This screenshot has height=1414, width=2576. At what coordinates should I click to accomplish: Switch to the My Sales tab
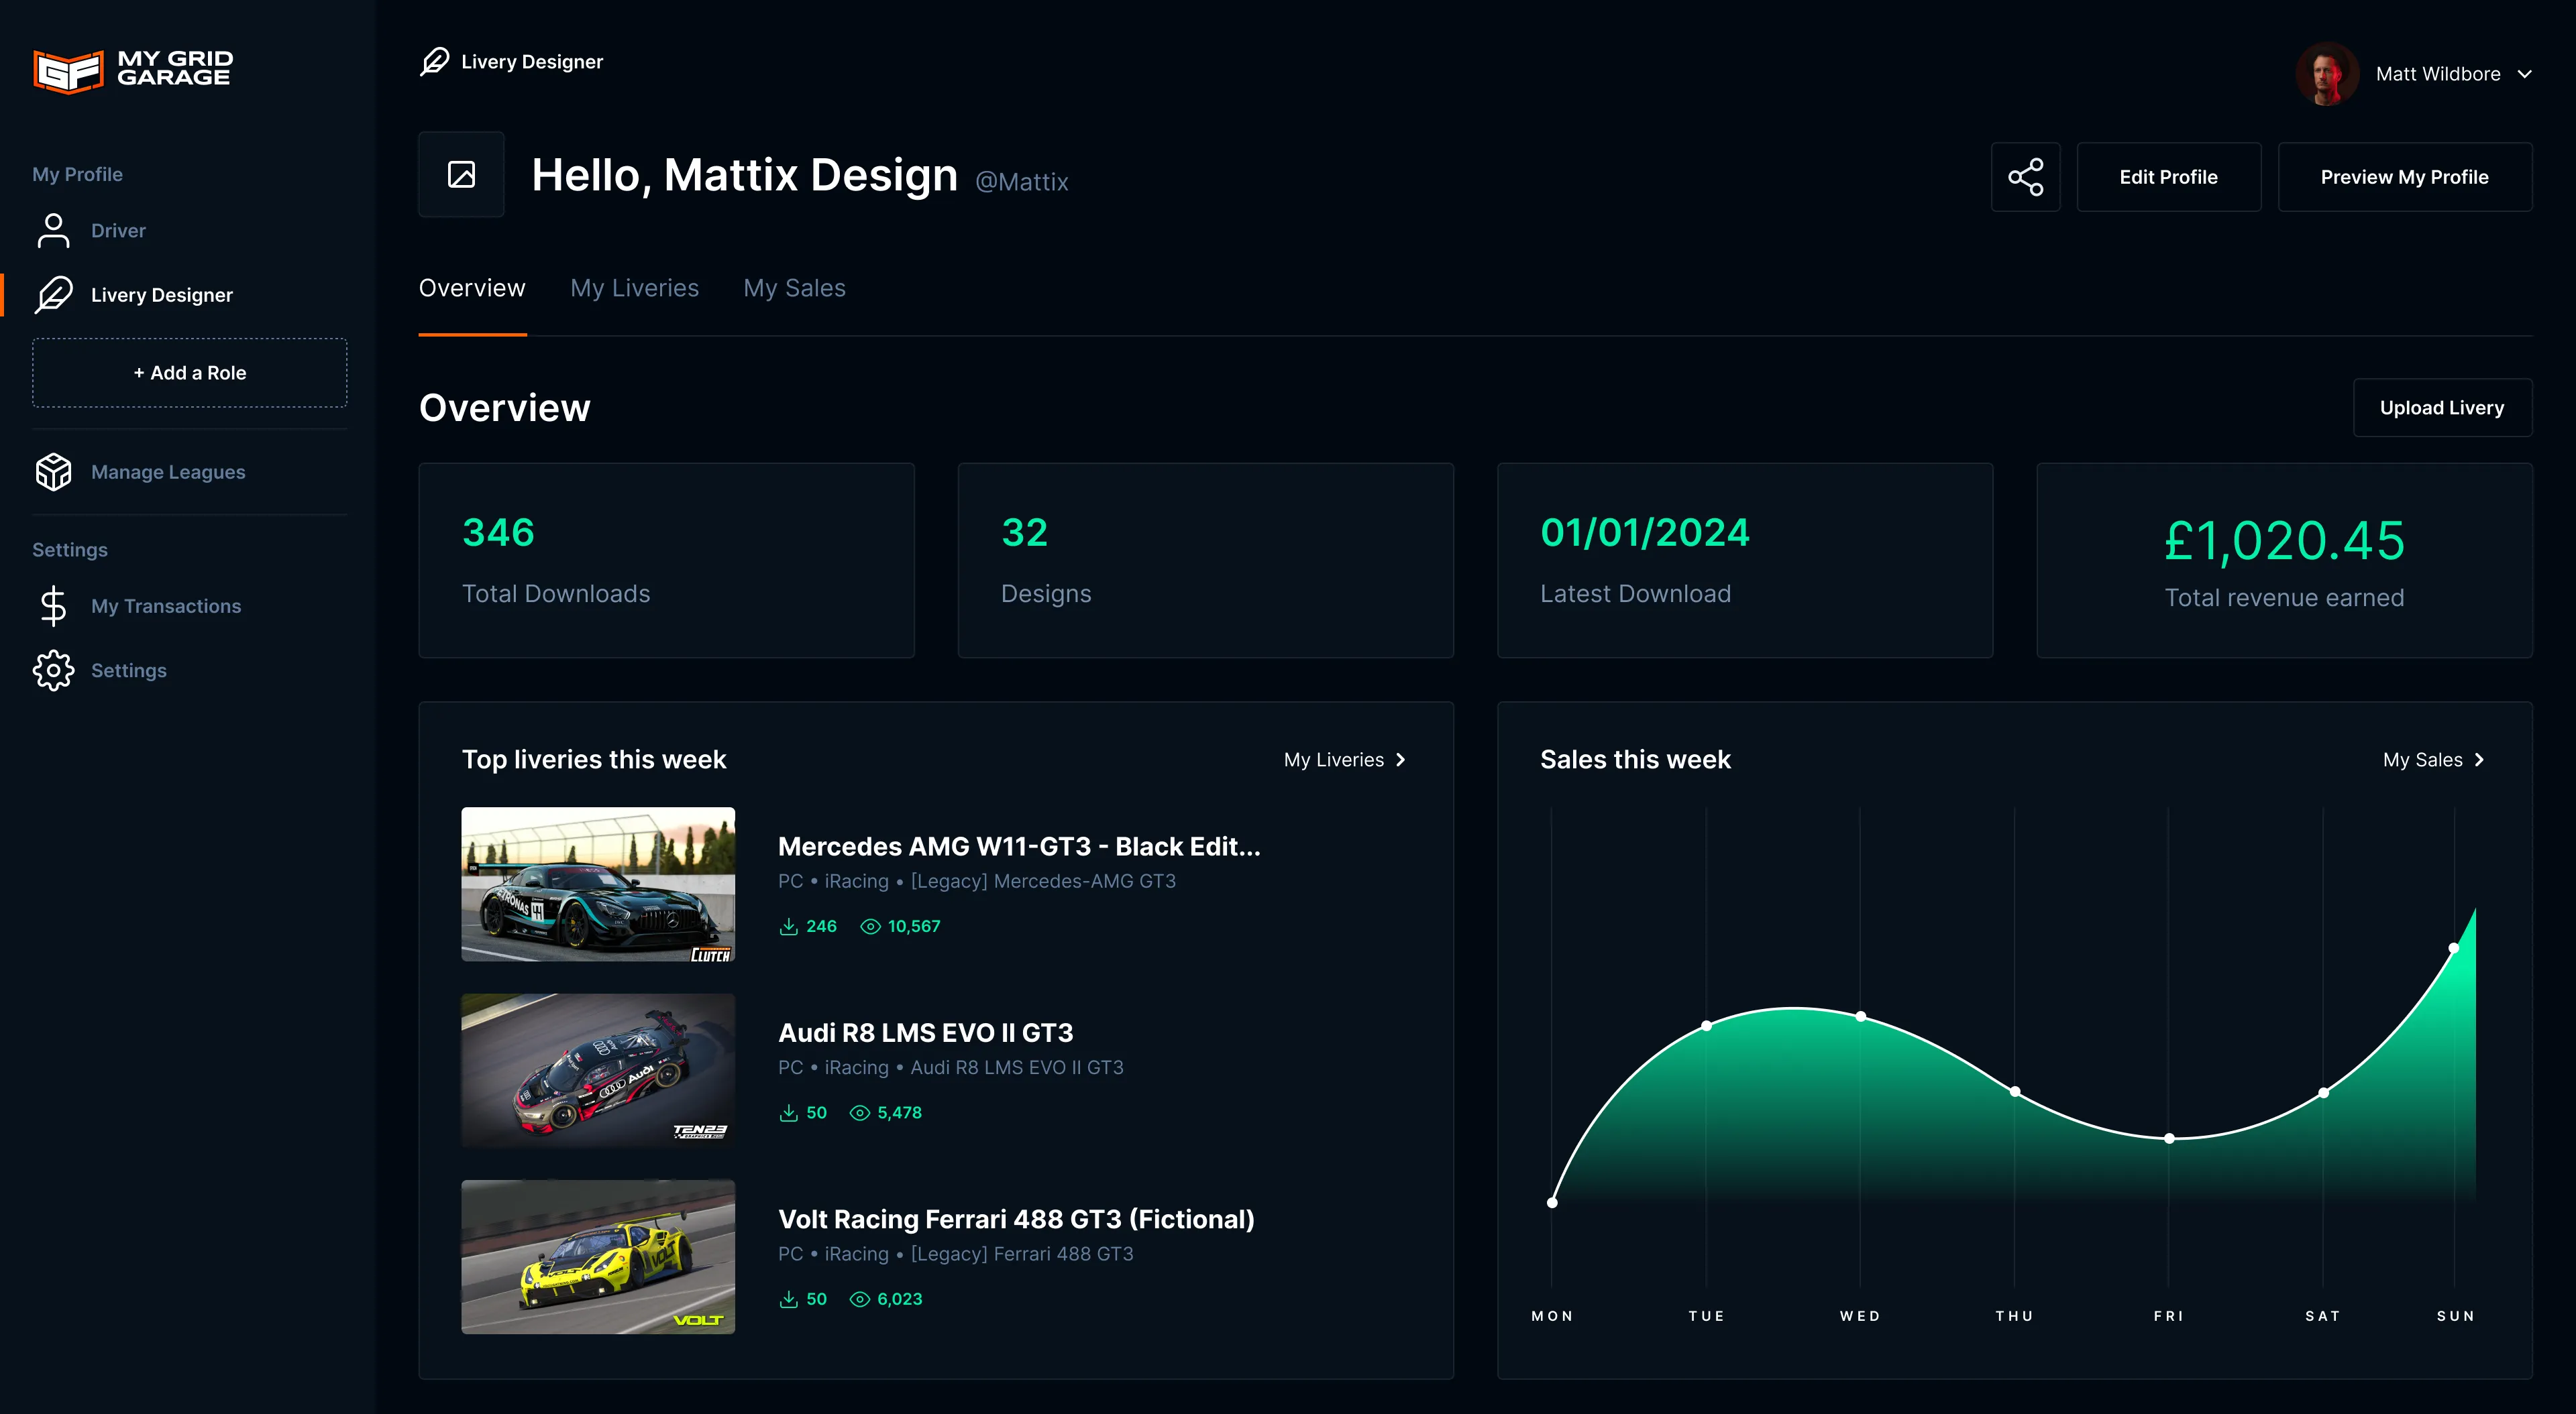tap(794, 288)
